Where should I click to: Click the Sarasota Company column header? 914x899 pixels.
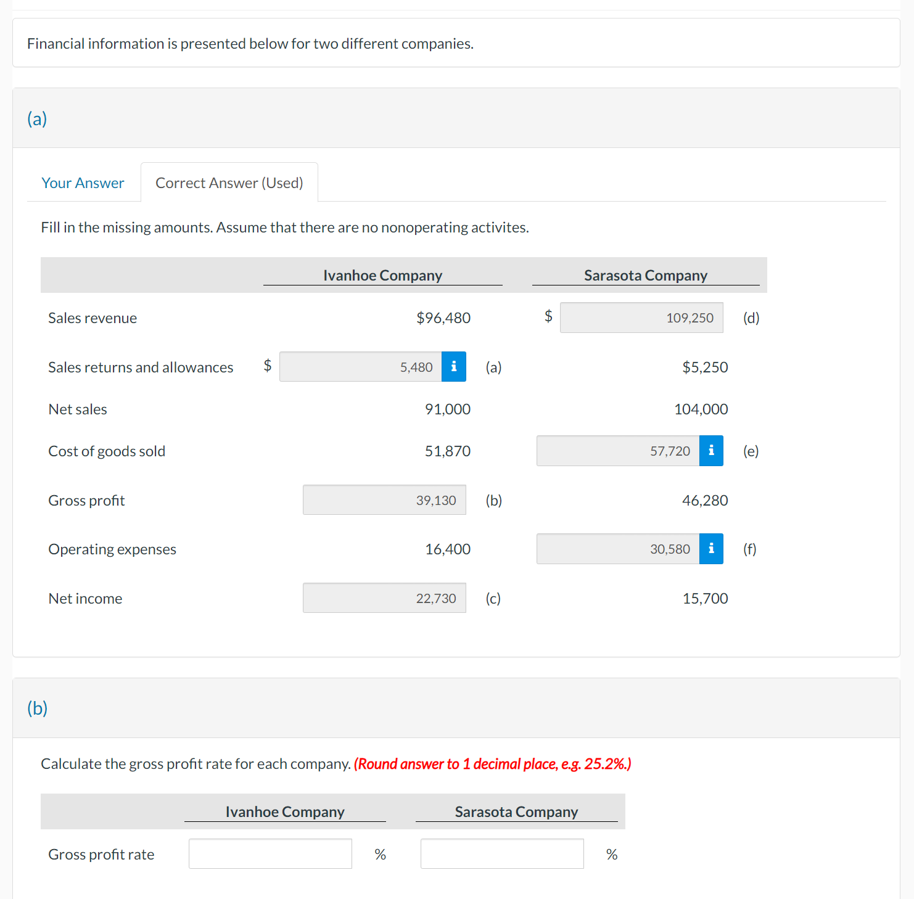point(645,275)
